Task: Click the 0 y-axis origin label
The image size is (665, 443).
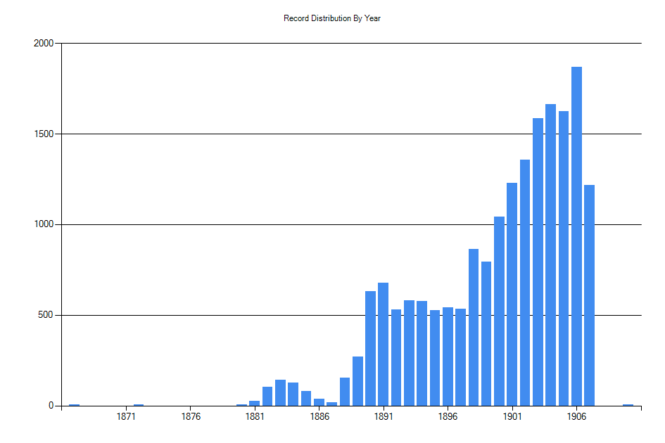Action: click(51, 406)
